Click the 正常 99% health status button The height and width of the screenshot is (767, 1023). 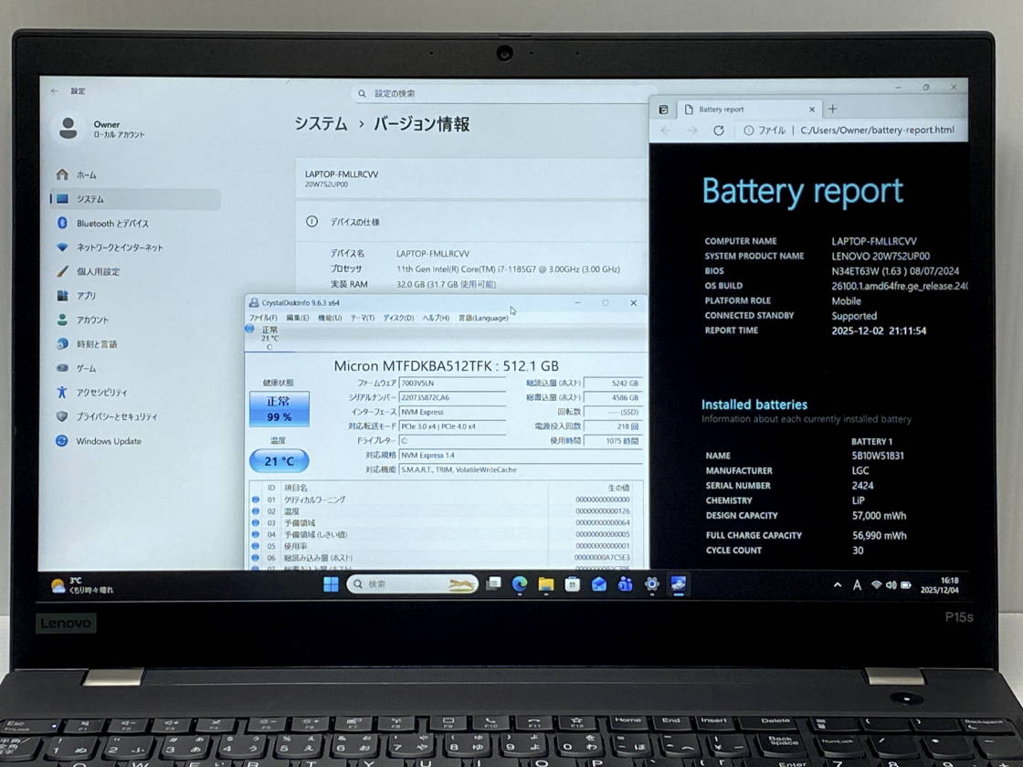tap(279, 409)
